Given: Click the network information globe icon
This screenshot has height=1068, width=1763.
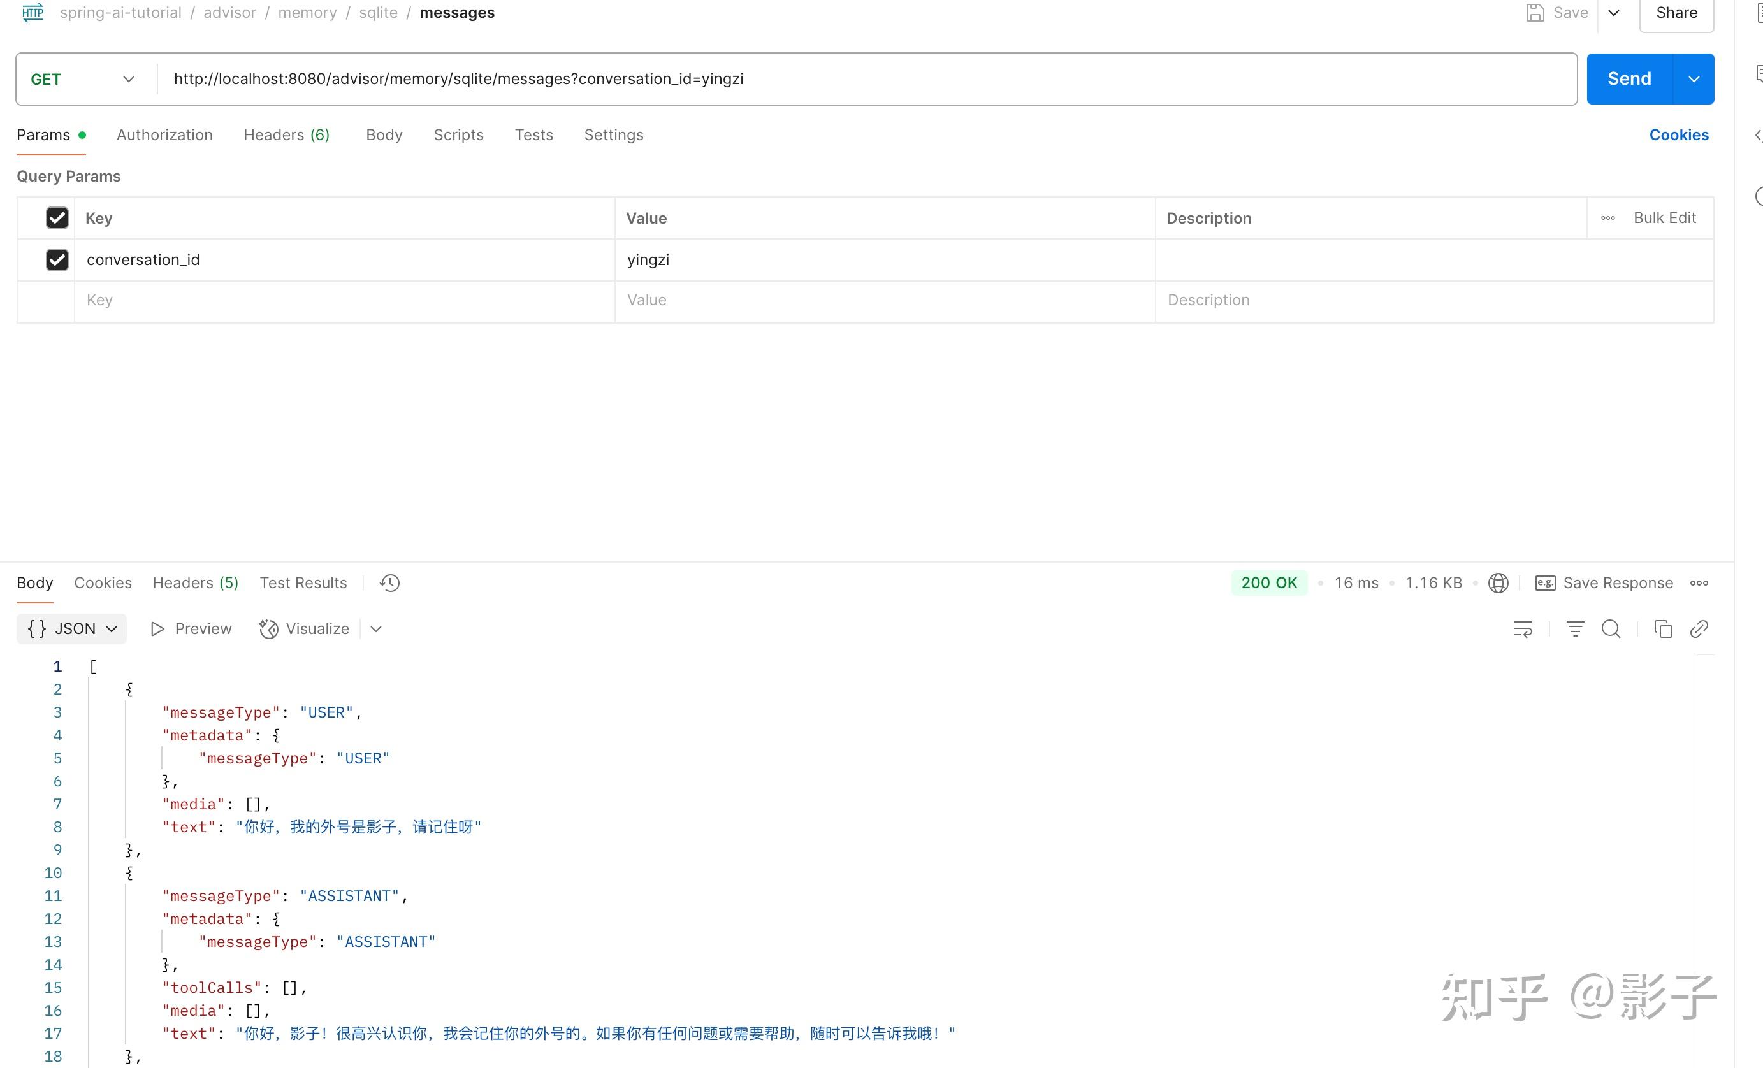Looking at the screenshot, I should [1498, 582].
